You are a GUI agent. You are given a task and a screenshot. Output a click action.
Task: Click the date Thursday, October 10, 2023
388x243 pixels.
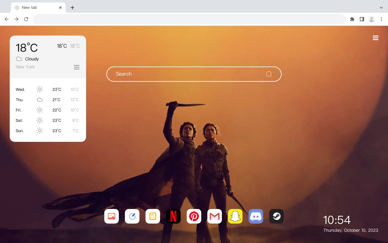351,230
